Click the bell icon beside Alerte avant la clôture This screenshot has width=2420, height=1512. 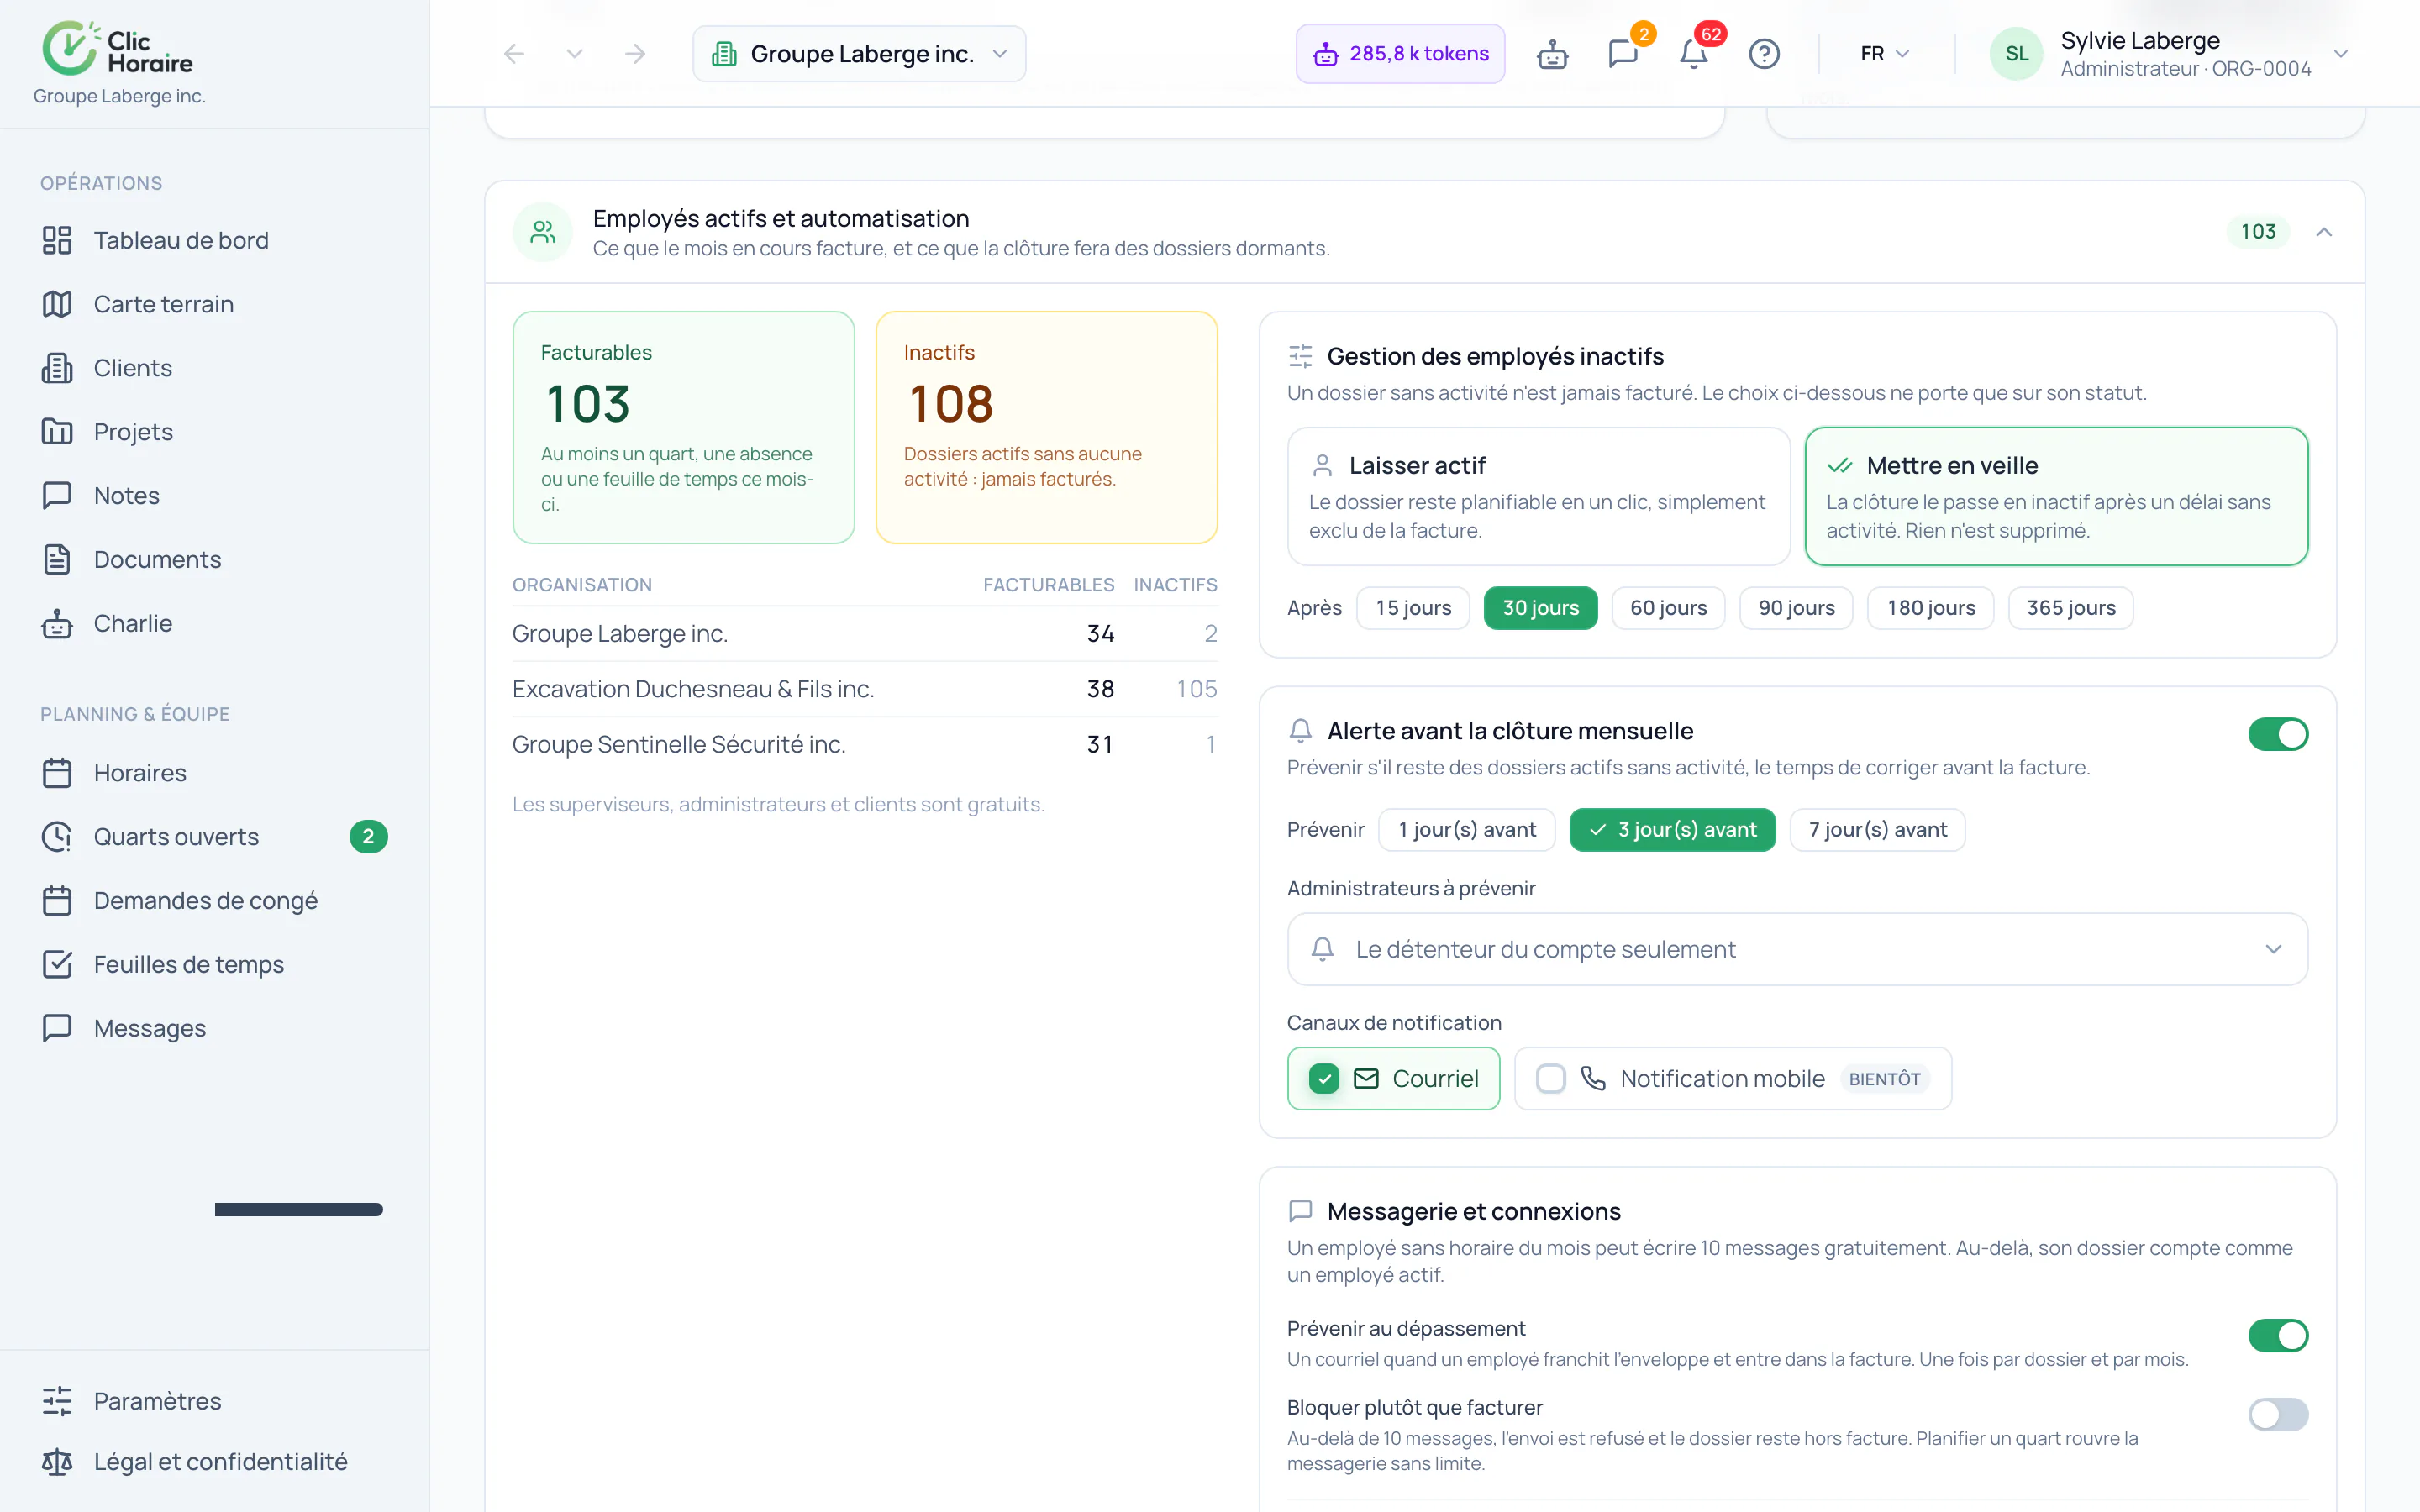click(x=1301, y=731)
